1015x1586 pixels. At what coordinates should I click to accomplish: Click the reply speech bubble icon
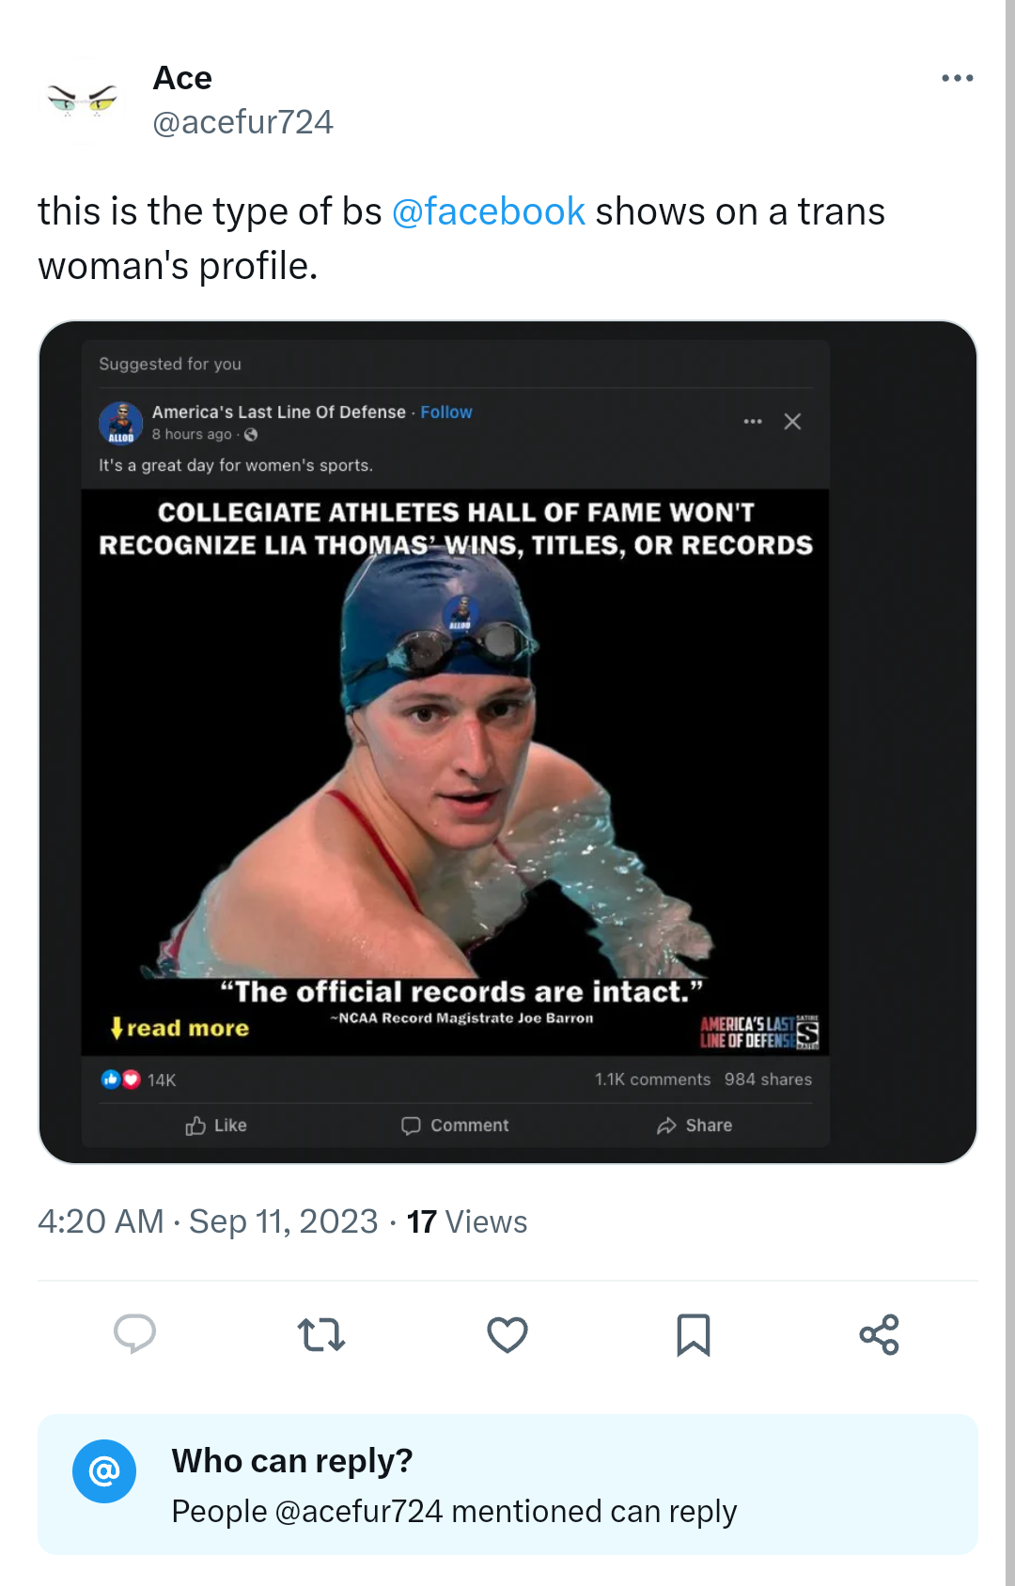(x=134, y=1334)
